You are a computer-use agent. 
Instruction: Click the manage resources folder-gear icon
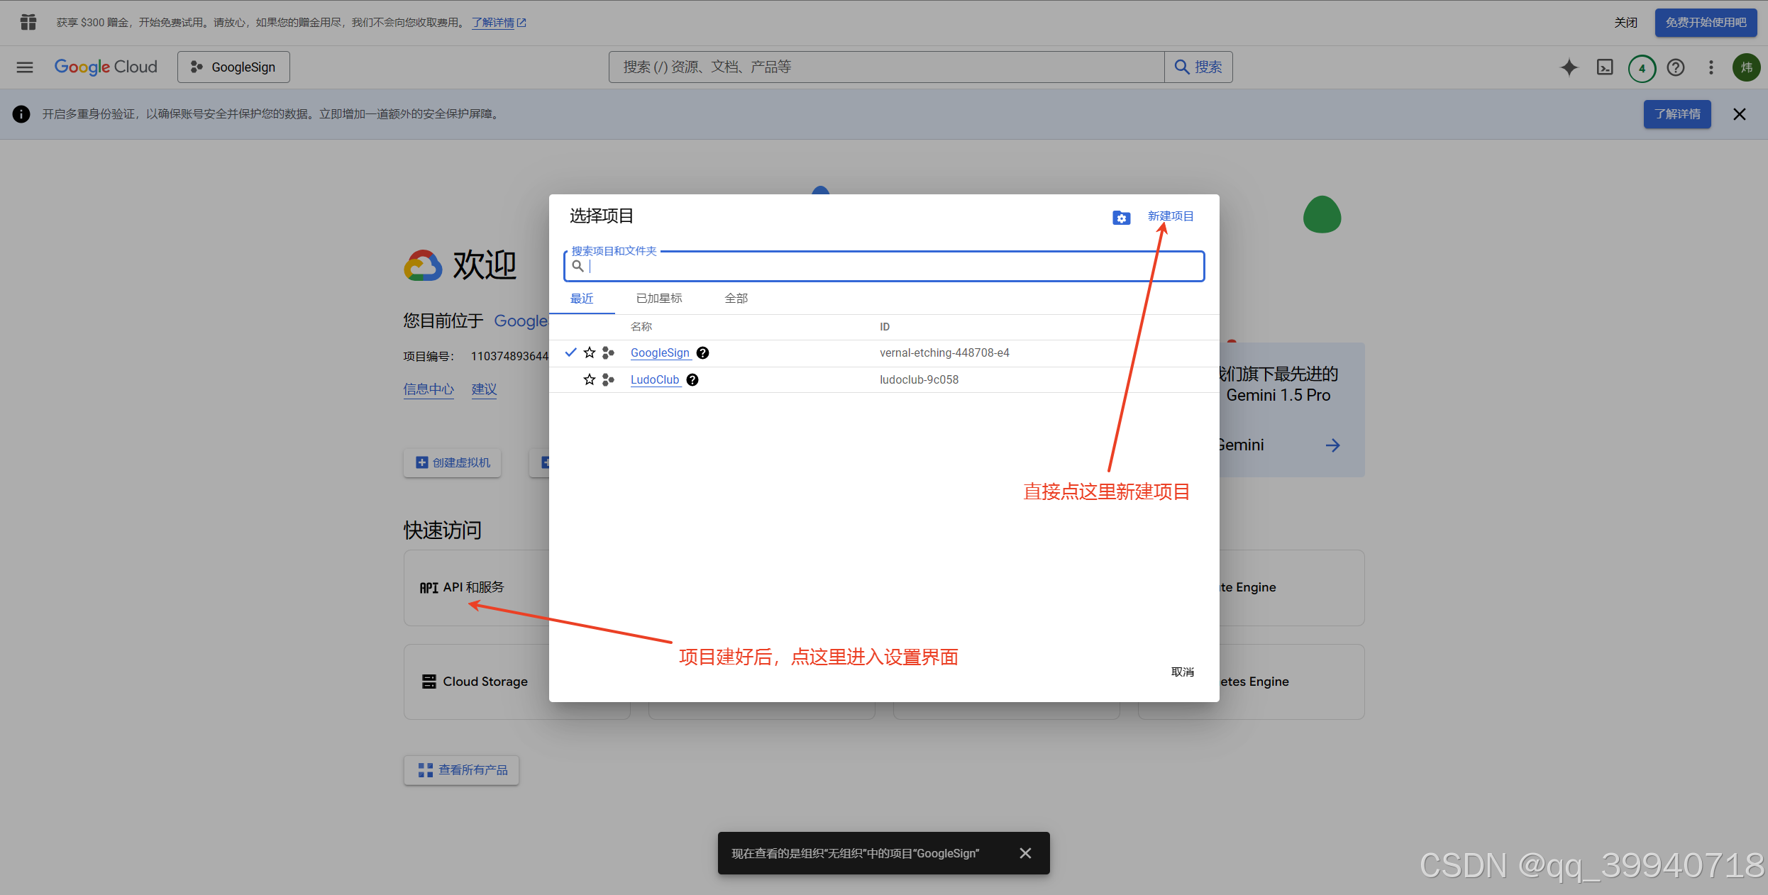point(1121,218)
